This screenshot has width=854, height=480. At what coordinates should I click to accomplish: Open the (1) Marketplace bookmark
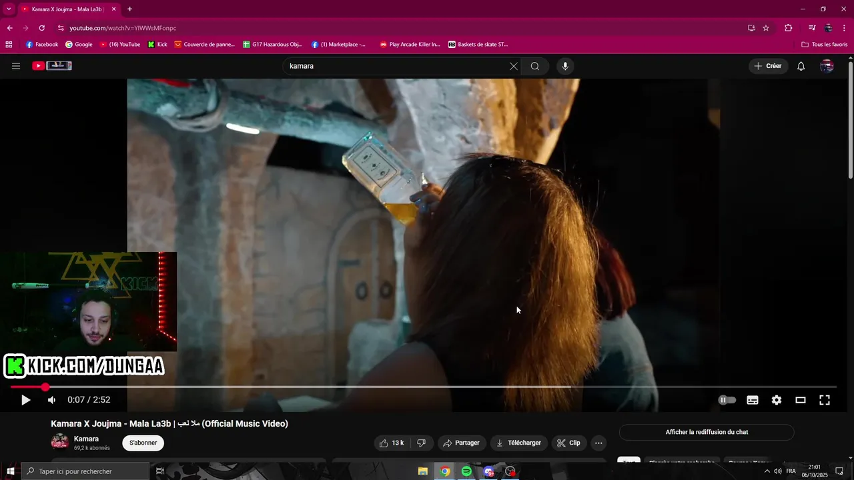pyautogui.click(x=339, y=45)
